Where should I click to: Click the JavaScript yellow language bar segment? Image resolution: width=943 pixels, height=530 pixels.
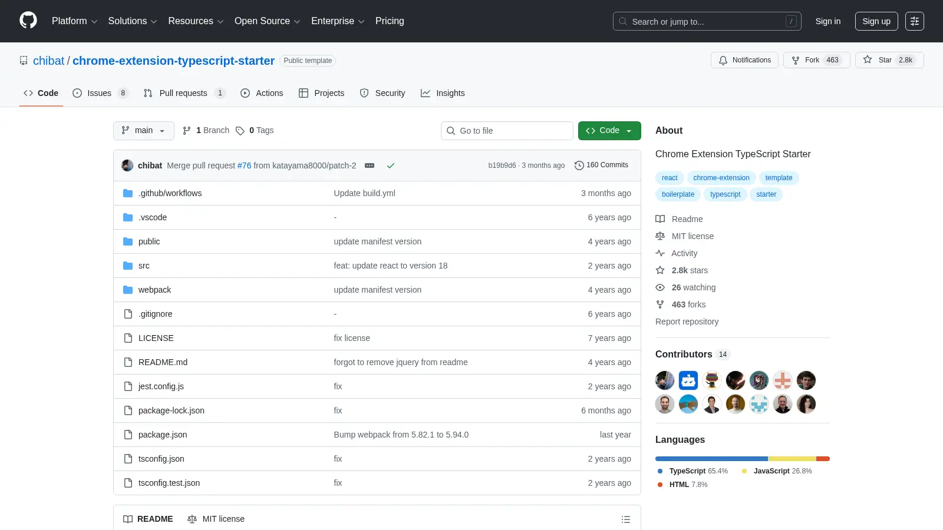pyautogui.click(x=792, y=459)
